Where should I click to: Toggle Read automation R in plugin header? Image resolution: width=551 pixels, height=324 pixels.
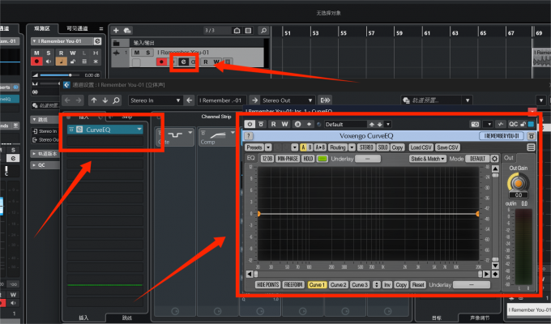273,124
